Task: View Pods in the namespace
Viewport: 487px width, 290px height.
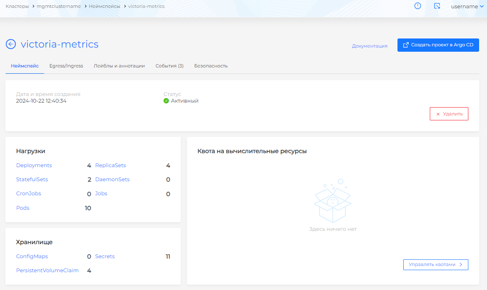Action: coord(23,208)
